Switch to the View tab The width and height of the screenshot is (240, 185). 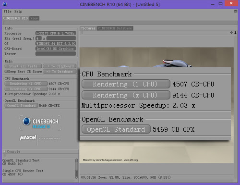point(34,18)
